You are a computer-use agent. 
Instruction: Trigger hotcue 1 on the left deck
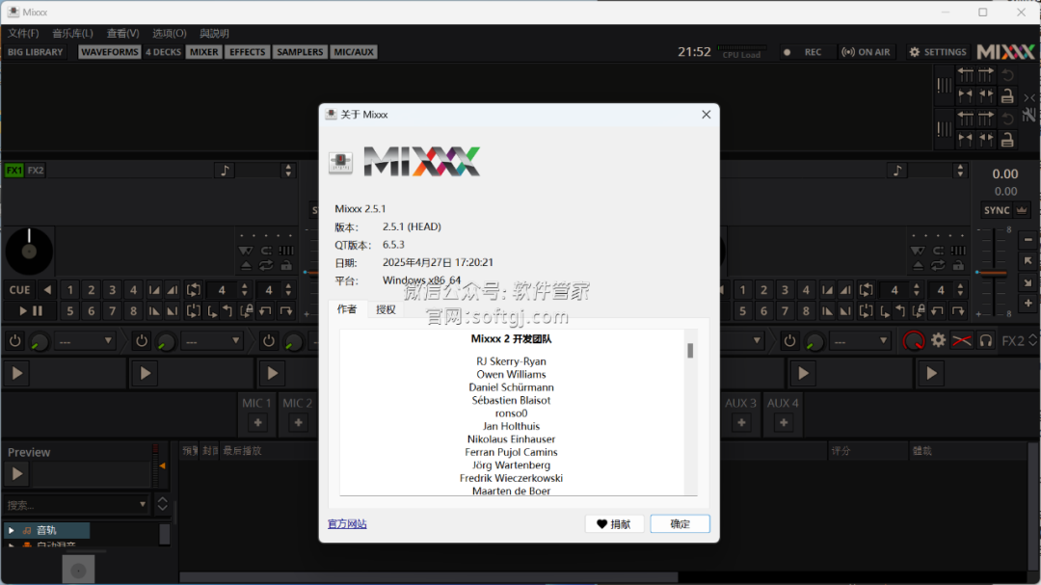69,290
